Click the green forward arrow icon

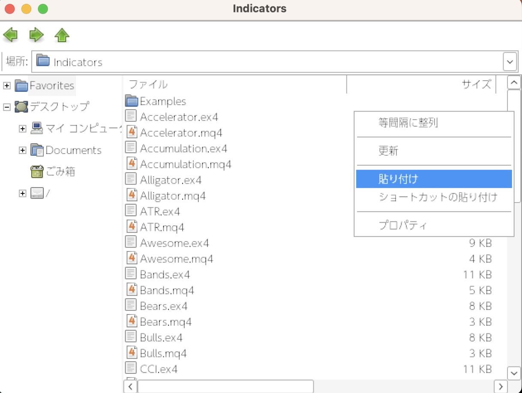(x=36, y=35)
